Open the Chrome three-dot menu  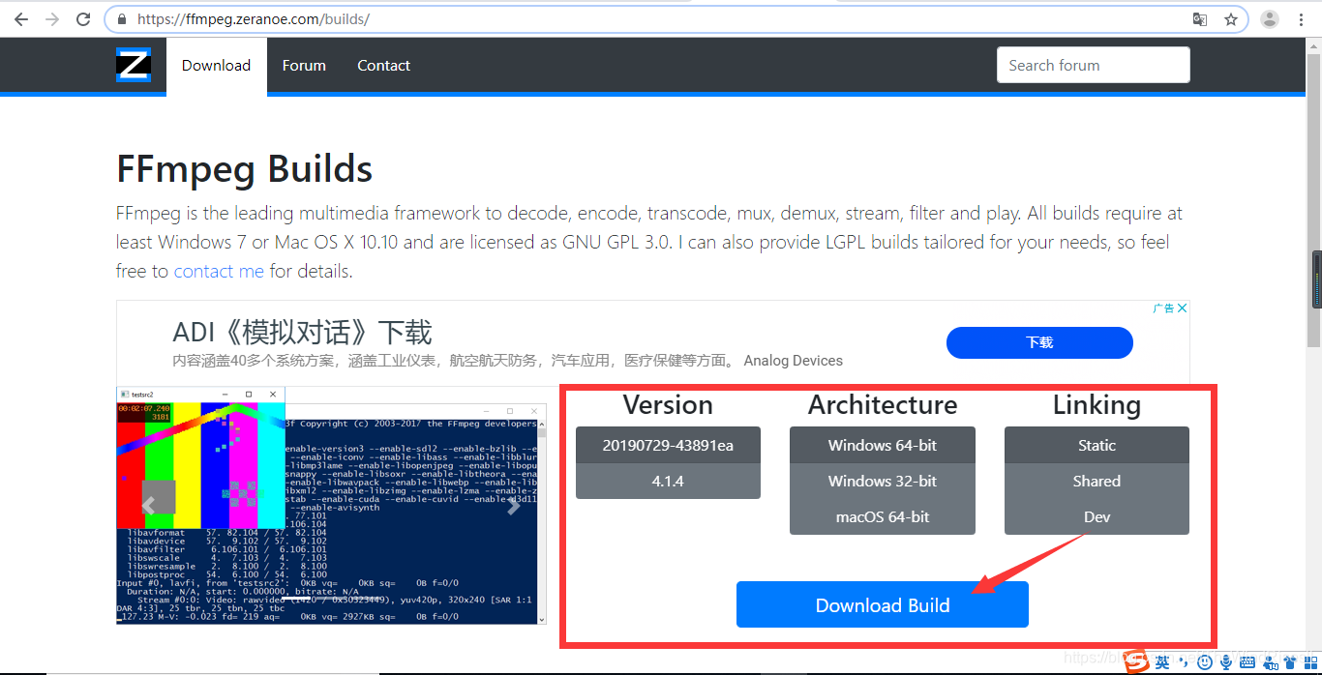coord(1303,19)
